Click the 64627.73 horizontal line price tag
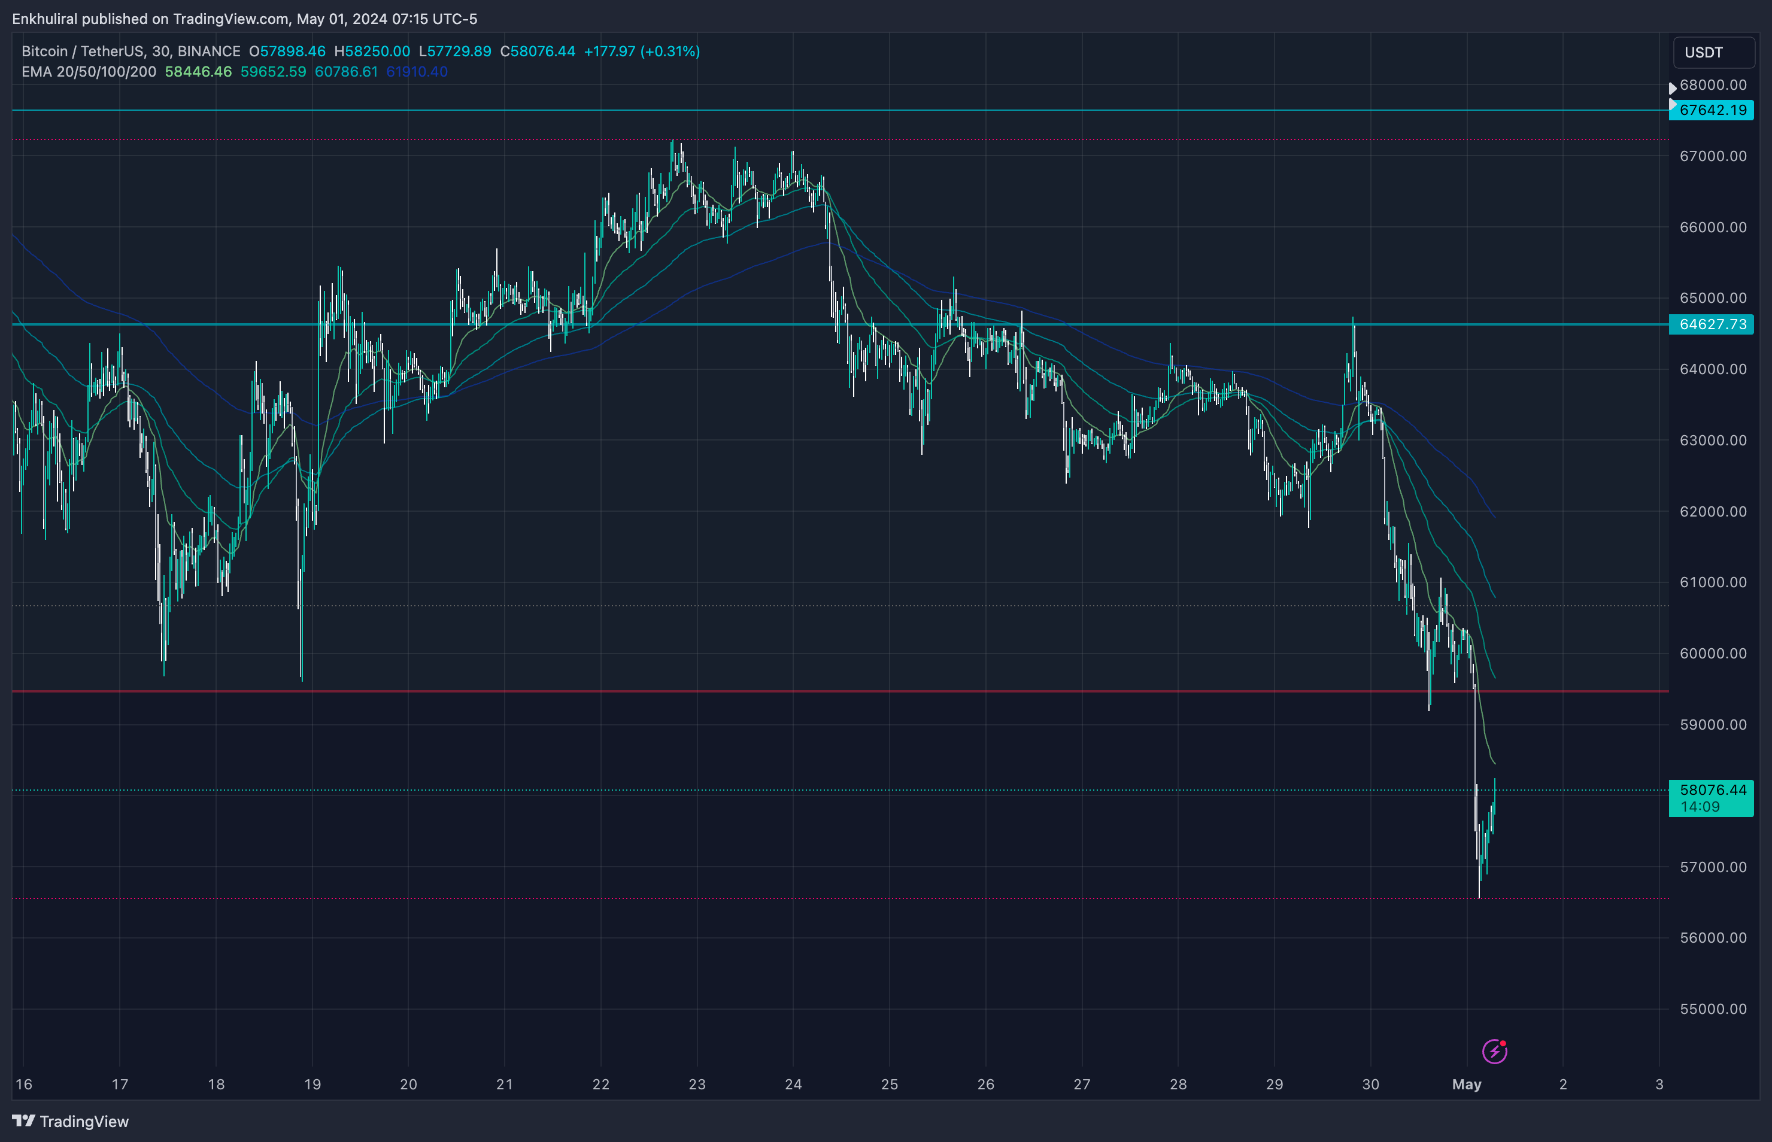 [x=1712, y=325]
